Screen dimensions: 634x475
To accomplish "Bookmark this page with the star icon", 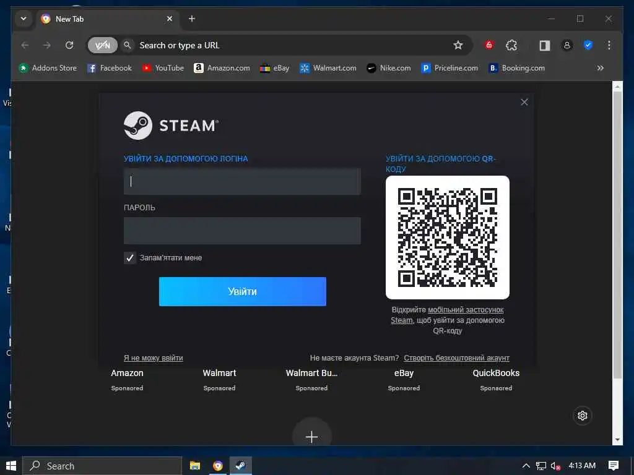I will coord(458,45).
